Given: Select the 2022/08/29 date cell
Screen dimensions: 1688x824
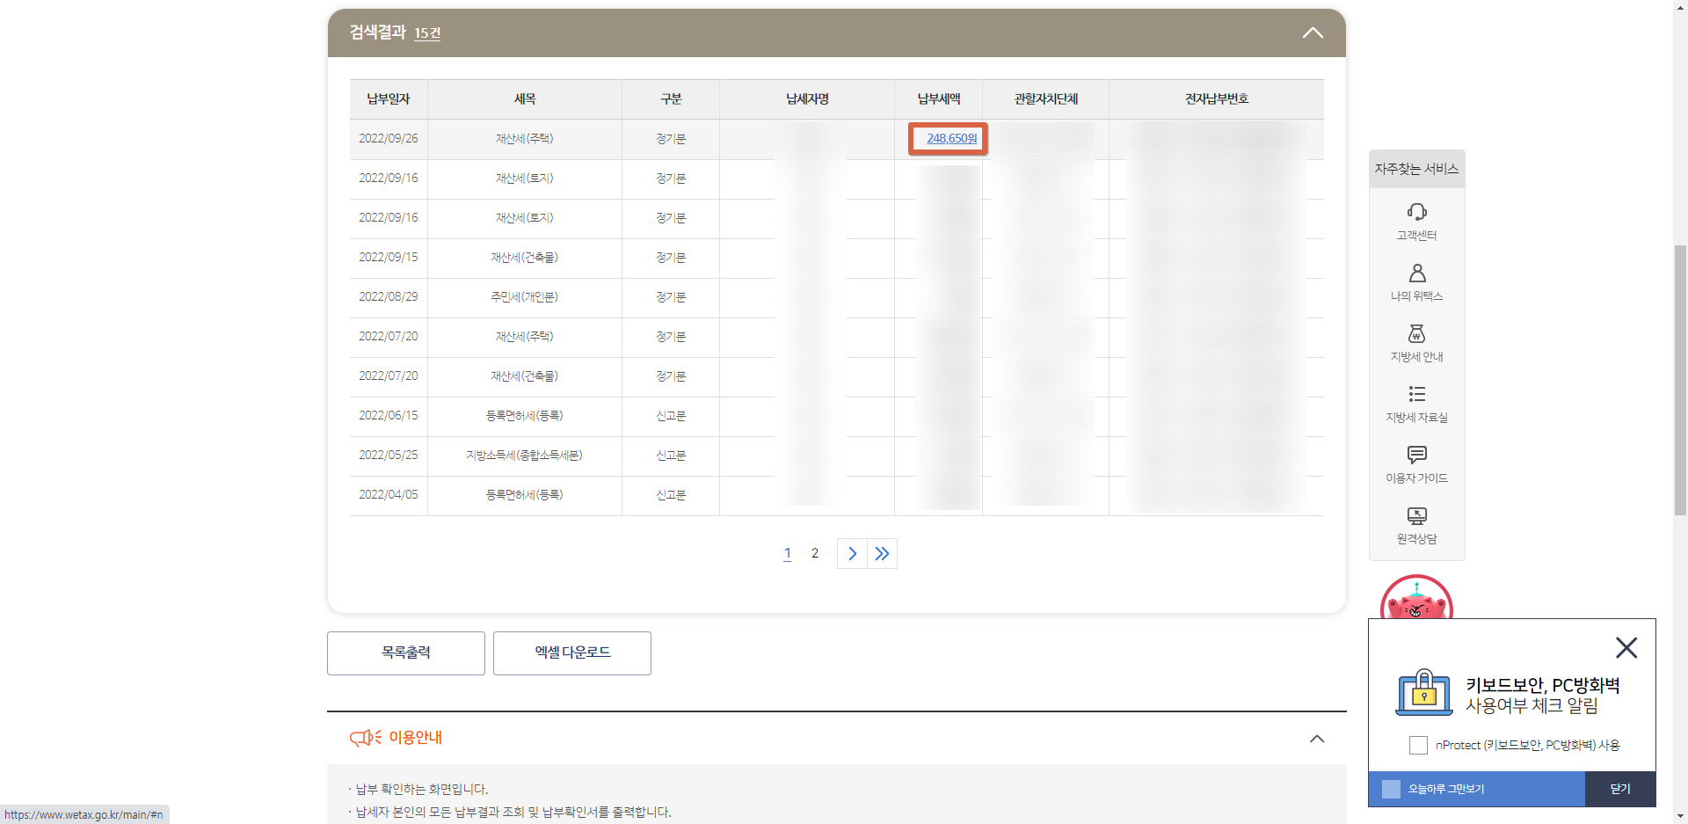Looking at the screenshot, I should [389, 297].
